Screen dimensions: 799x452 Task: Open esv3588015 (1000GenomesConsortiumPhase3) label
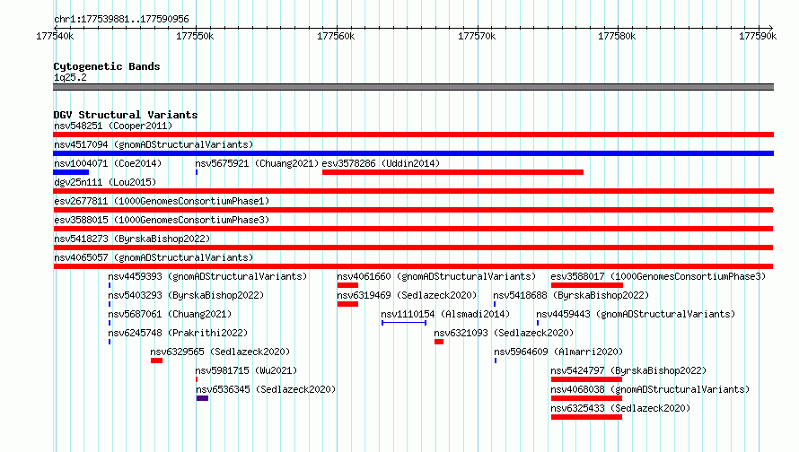click(x=162, y=220)
